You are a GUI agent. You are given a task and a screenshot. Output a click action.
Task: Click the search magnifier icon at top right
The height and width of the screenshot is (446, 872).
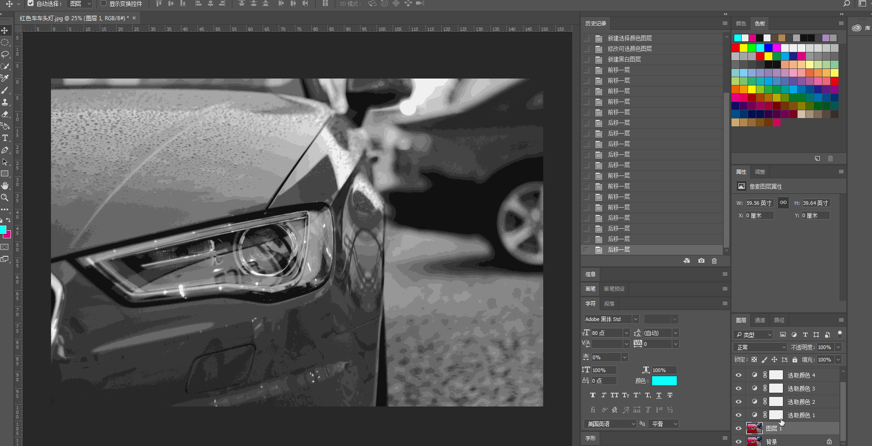(847, 4)
